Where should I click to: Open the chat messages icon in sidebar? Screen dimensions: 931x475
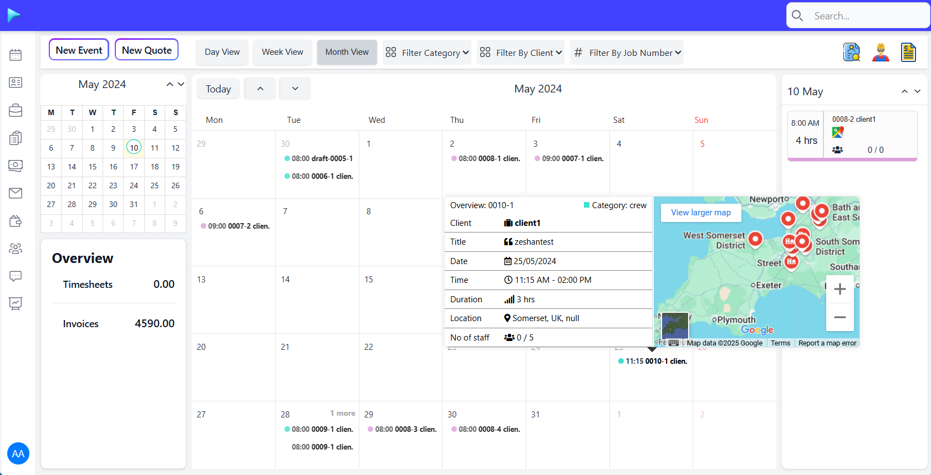(x=16, y=276)
